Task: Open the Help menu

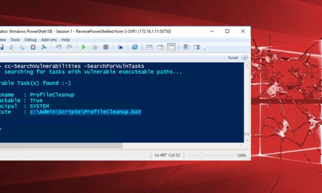Action: (66, 39)
